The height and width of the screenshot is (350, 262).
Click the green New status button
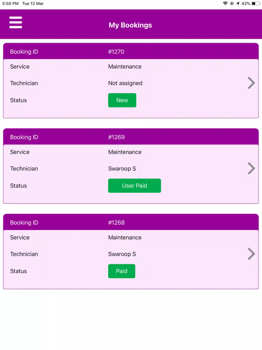tap(122, 100)
